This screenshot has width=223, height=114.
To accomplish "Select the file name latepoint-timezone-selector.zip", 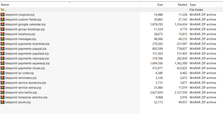I will click(x=26, y=97).
